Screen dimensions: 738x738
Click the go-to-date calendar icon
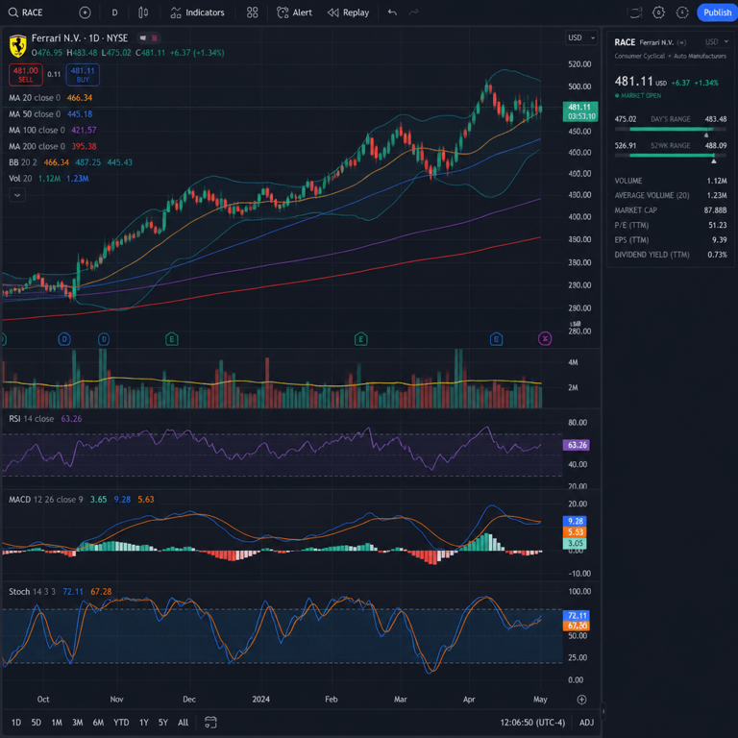pyautogui.click(x=210, y=722)
